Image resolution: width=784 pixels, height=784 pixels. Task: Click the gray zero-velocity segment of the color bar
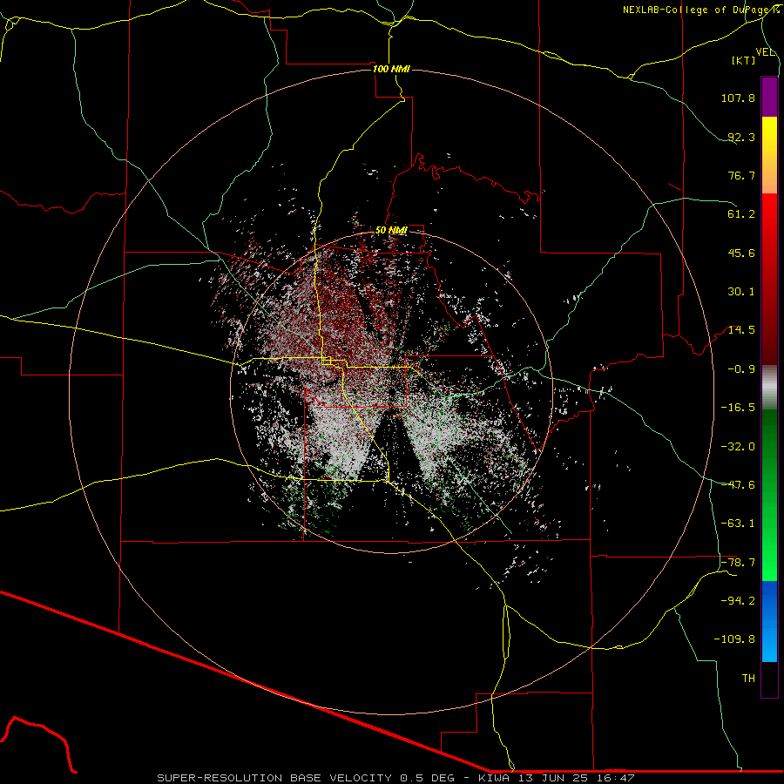769,388
